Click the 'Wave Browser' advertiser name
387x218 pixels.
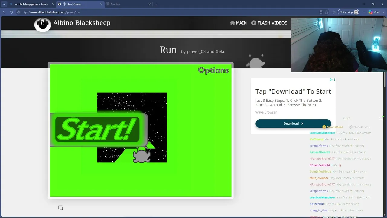click(266, 112)
